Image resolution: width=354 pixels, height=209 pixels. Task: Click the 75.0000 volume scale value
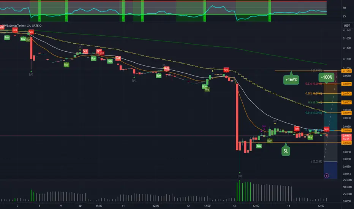click(347, 180)
